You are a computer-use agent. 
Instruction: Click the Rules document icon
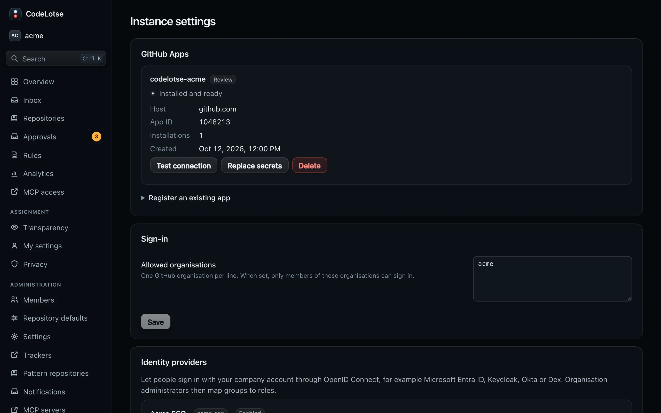tap(14, 155)
